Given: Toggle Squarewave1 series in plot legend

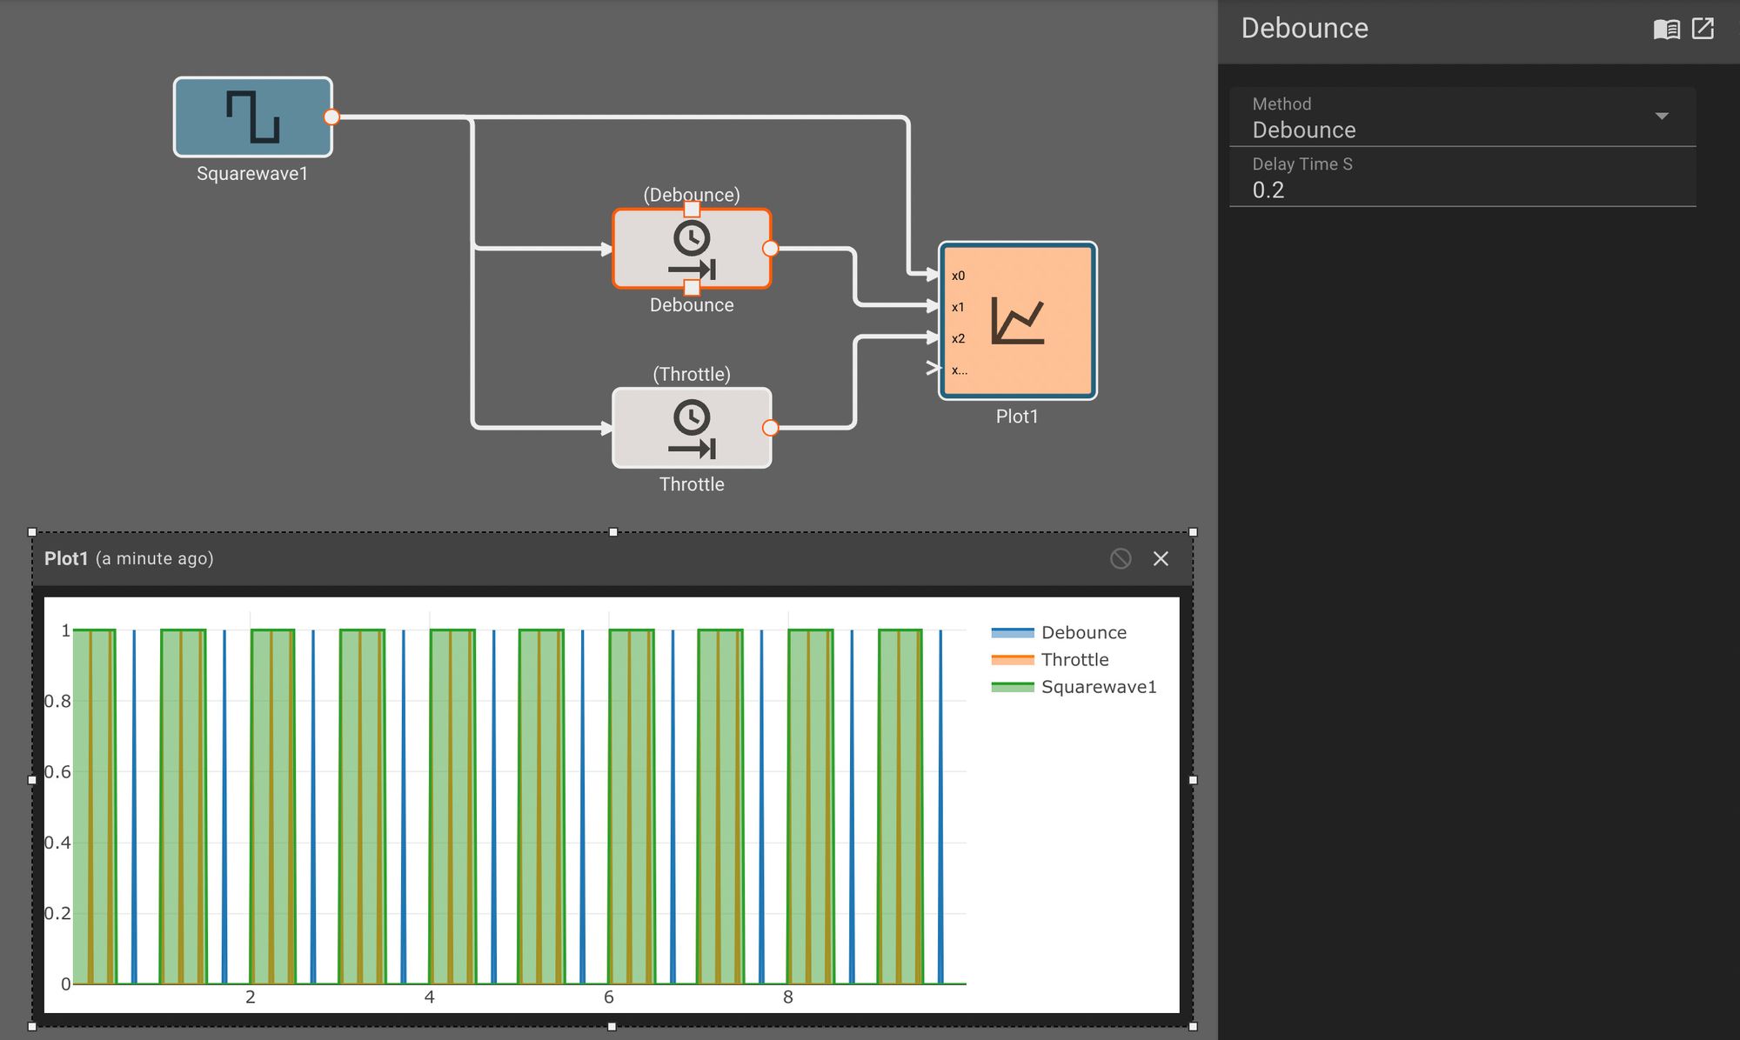Looking at the screenshot, I should coord(1098,687).
